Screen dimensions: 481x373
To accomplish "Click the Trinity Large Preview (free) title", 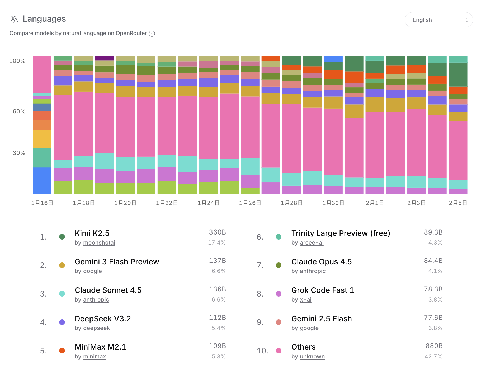I will coord(341,233).
